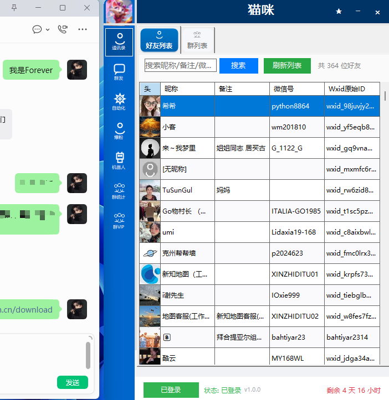This screenshot has height=400, width=389.
Task: Click the green 刷新列表 button
Action: [x=287, y=66]
